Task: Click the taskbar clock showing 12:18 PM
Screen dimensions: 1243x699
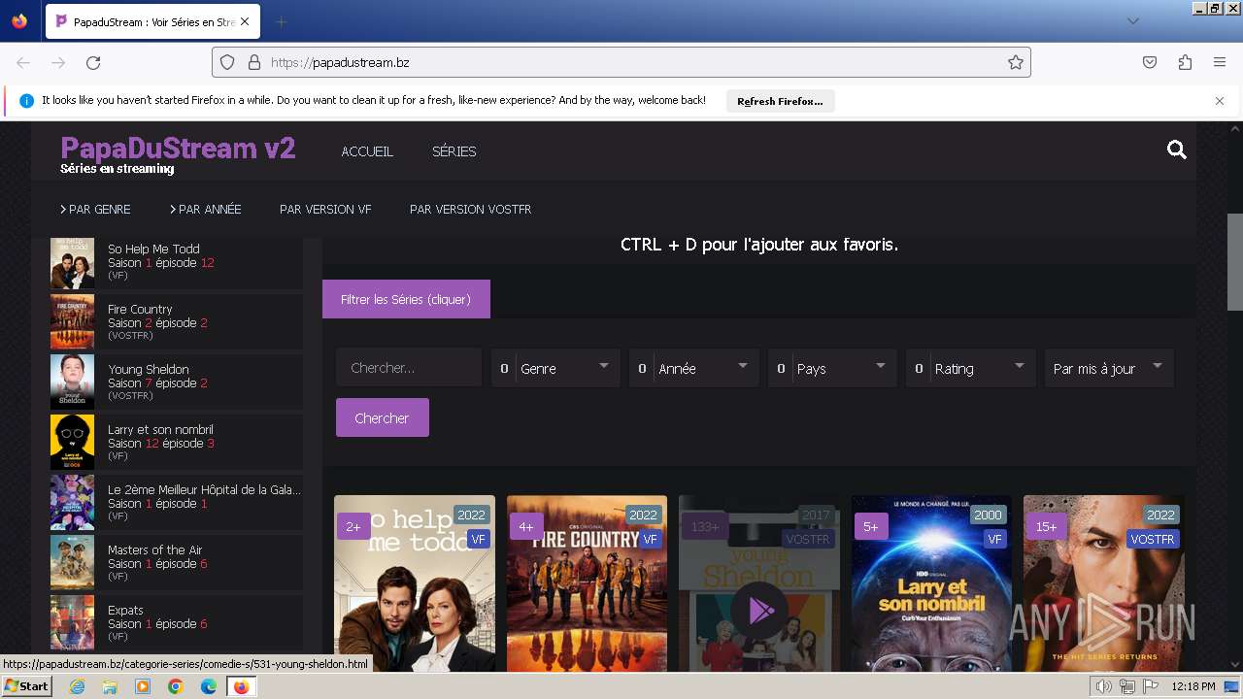Action: 1193,686
